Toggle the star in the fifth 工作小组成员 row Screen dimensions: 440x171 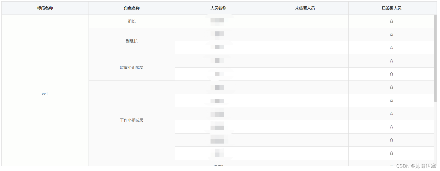[392, 140]
